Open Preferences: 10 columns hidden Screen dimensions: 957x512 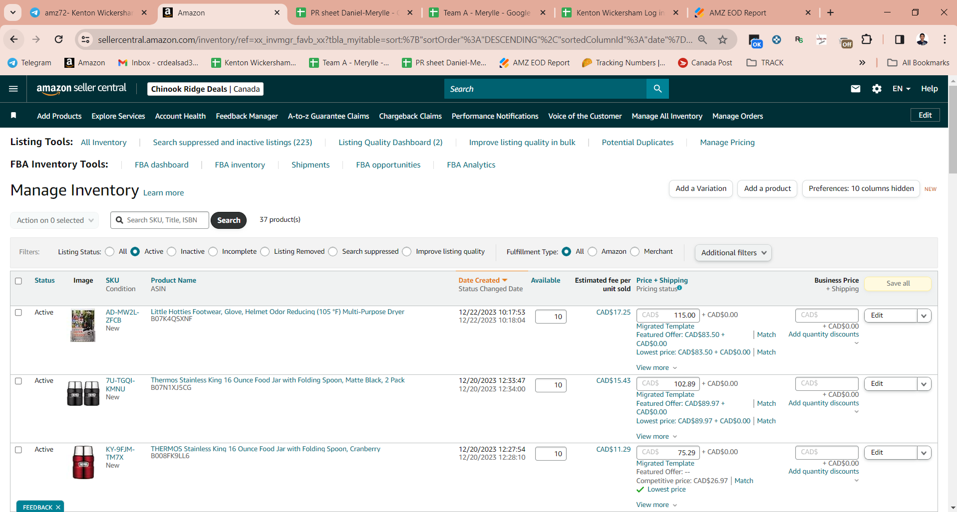coord(861,188)
